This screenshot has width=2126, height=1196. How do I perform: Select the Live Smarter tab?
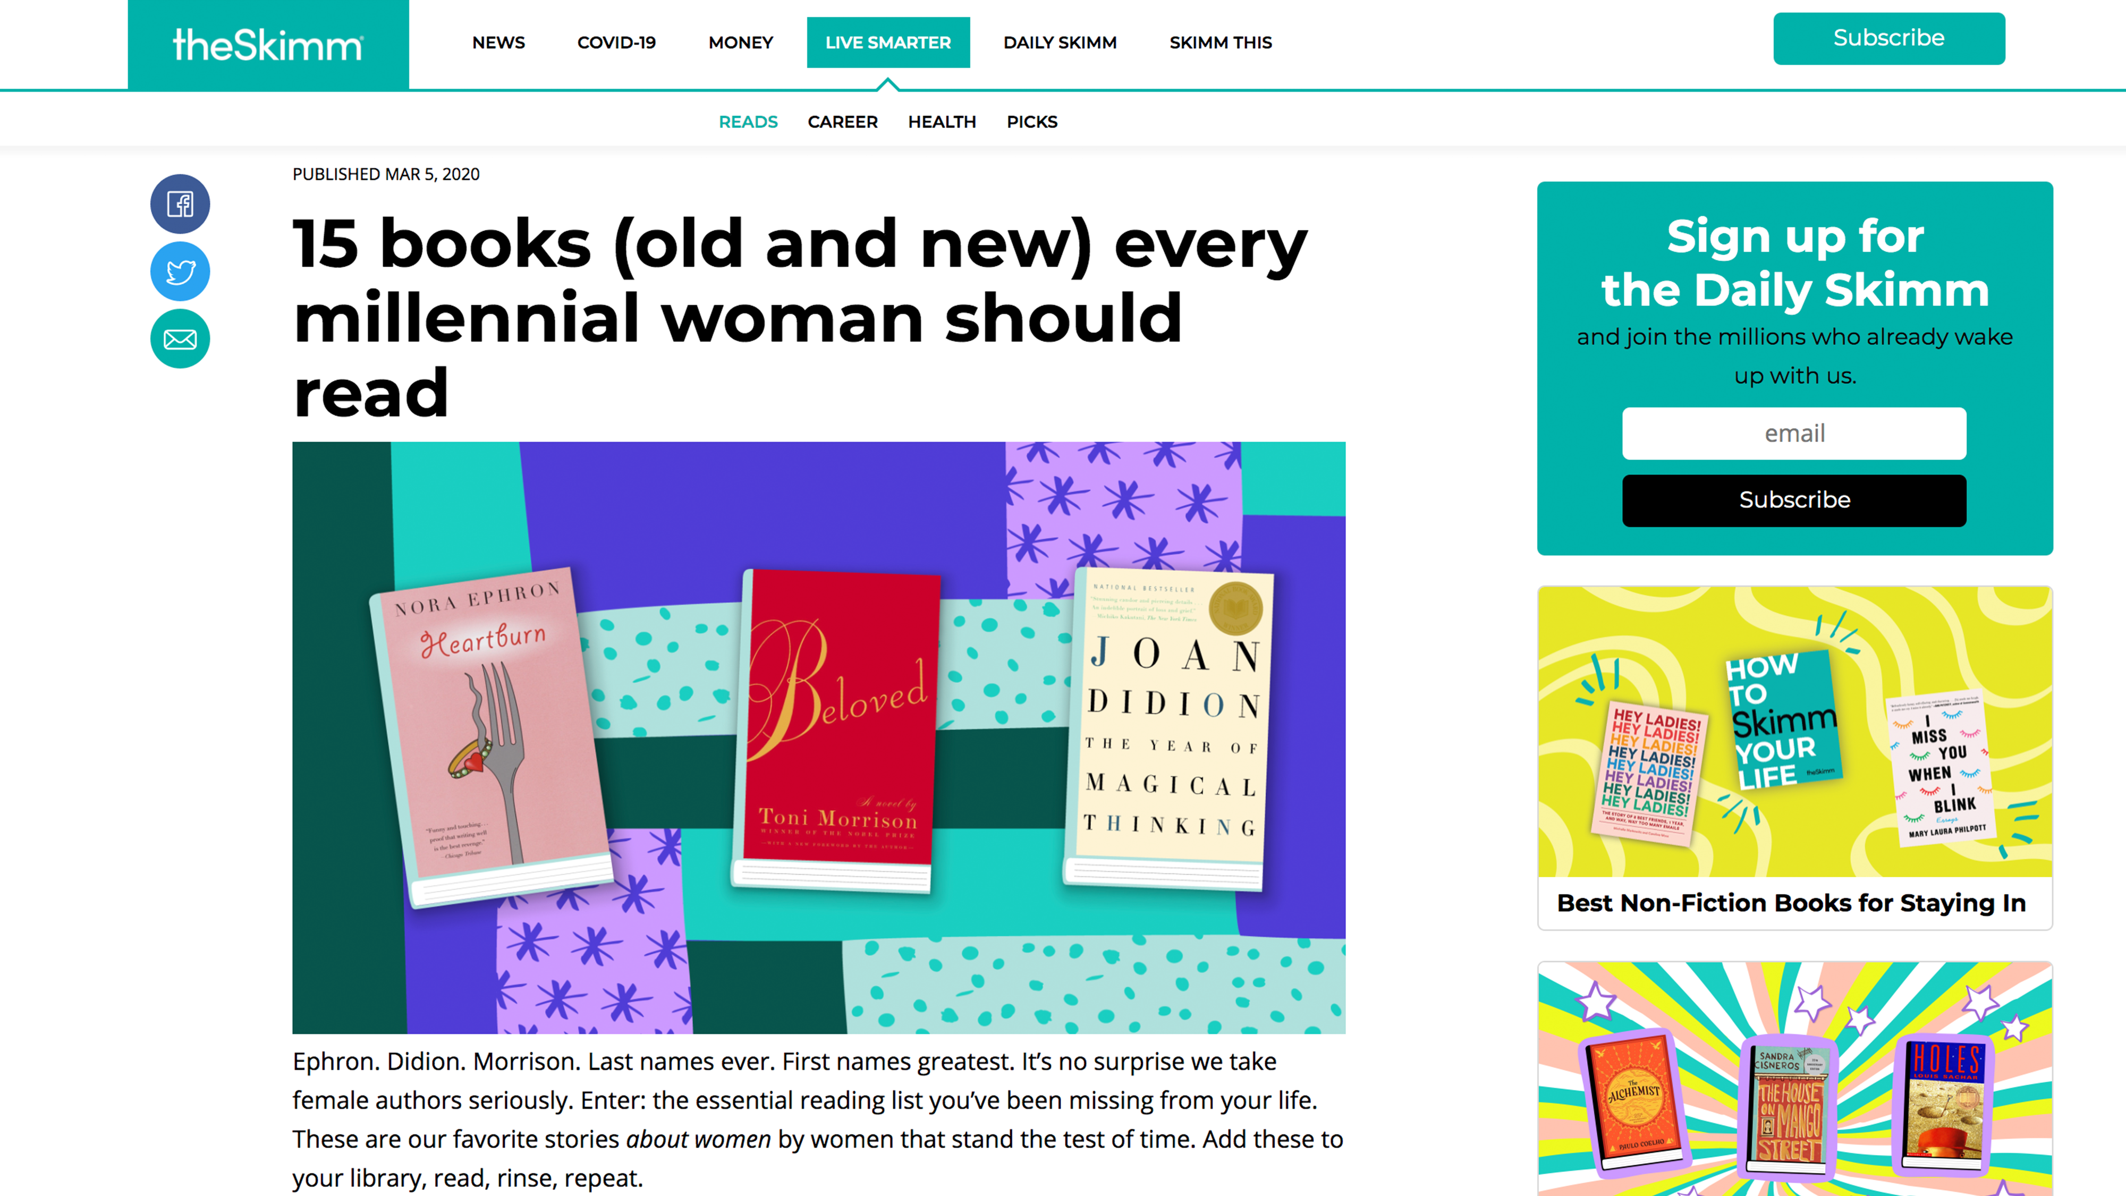tap(887, 42)
